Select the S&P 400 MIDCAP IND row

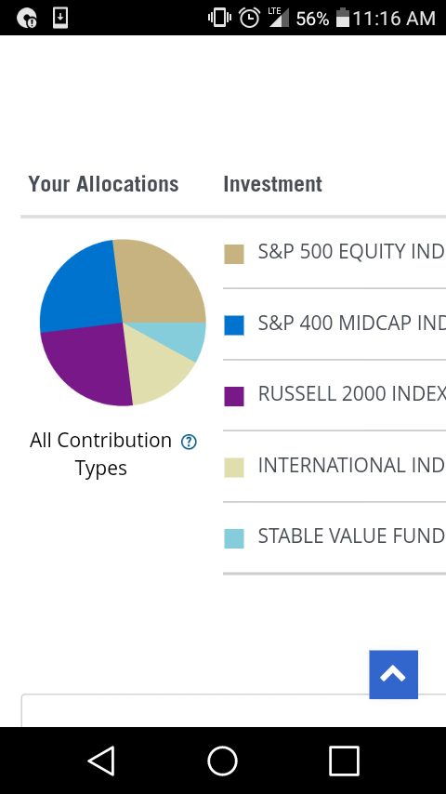pos(334,324)
